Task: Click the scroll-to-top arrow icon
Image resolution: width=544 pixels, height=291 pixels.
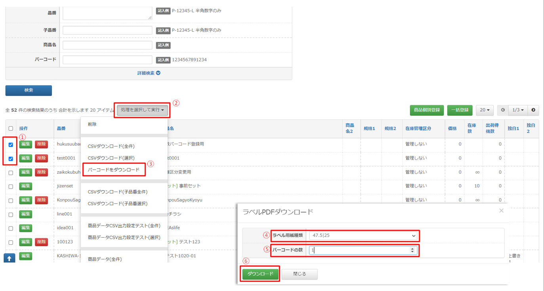Action: (10, 258)
